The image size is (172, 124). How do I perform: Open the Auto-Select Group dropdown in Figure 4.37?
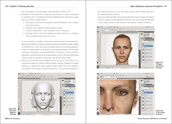coord(107,30)
